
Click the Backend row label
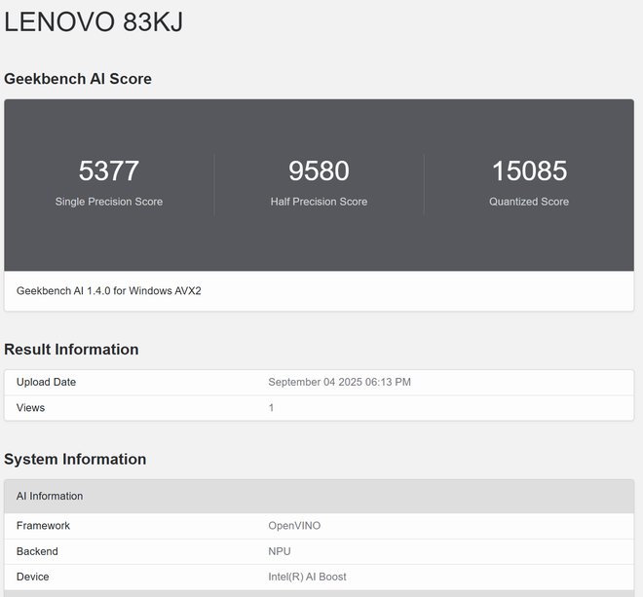click(x=37, y=551)
